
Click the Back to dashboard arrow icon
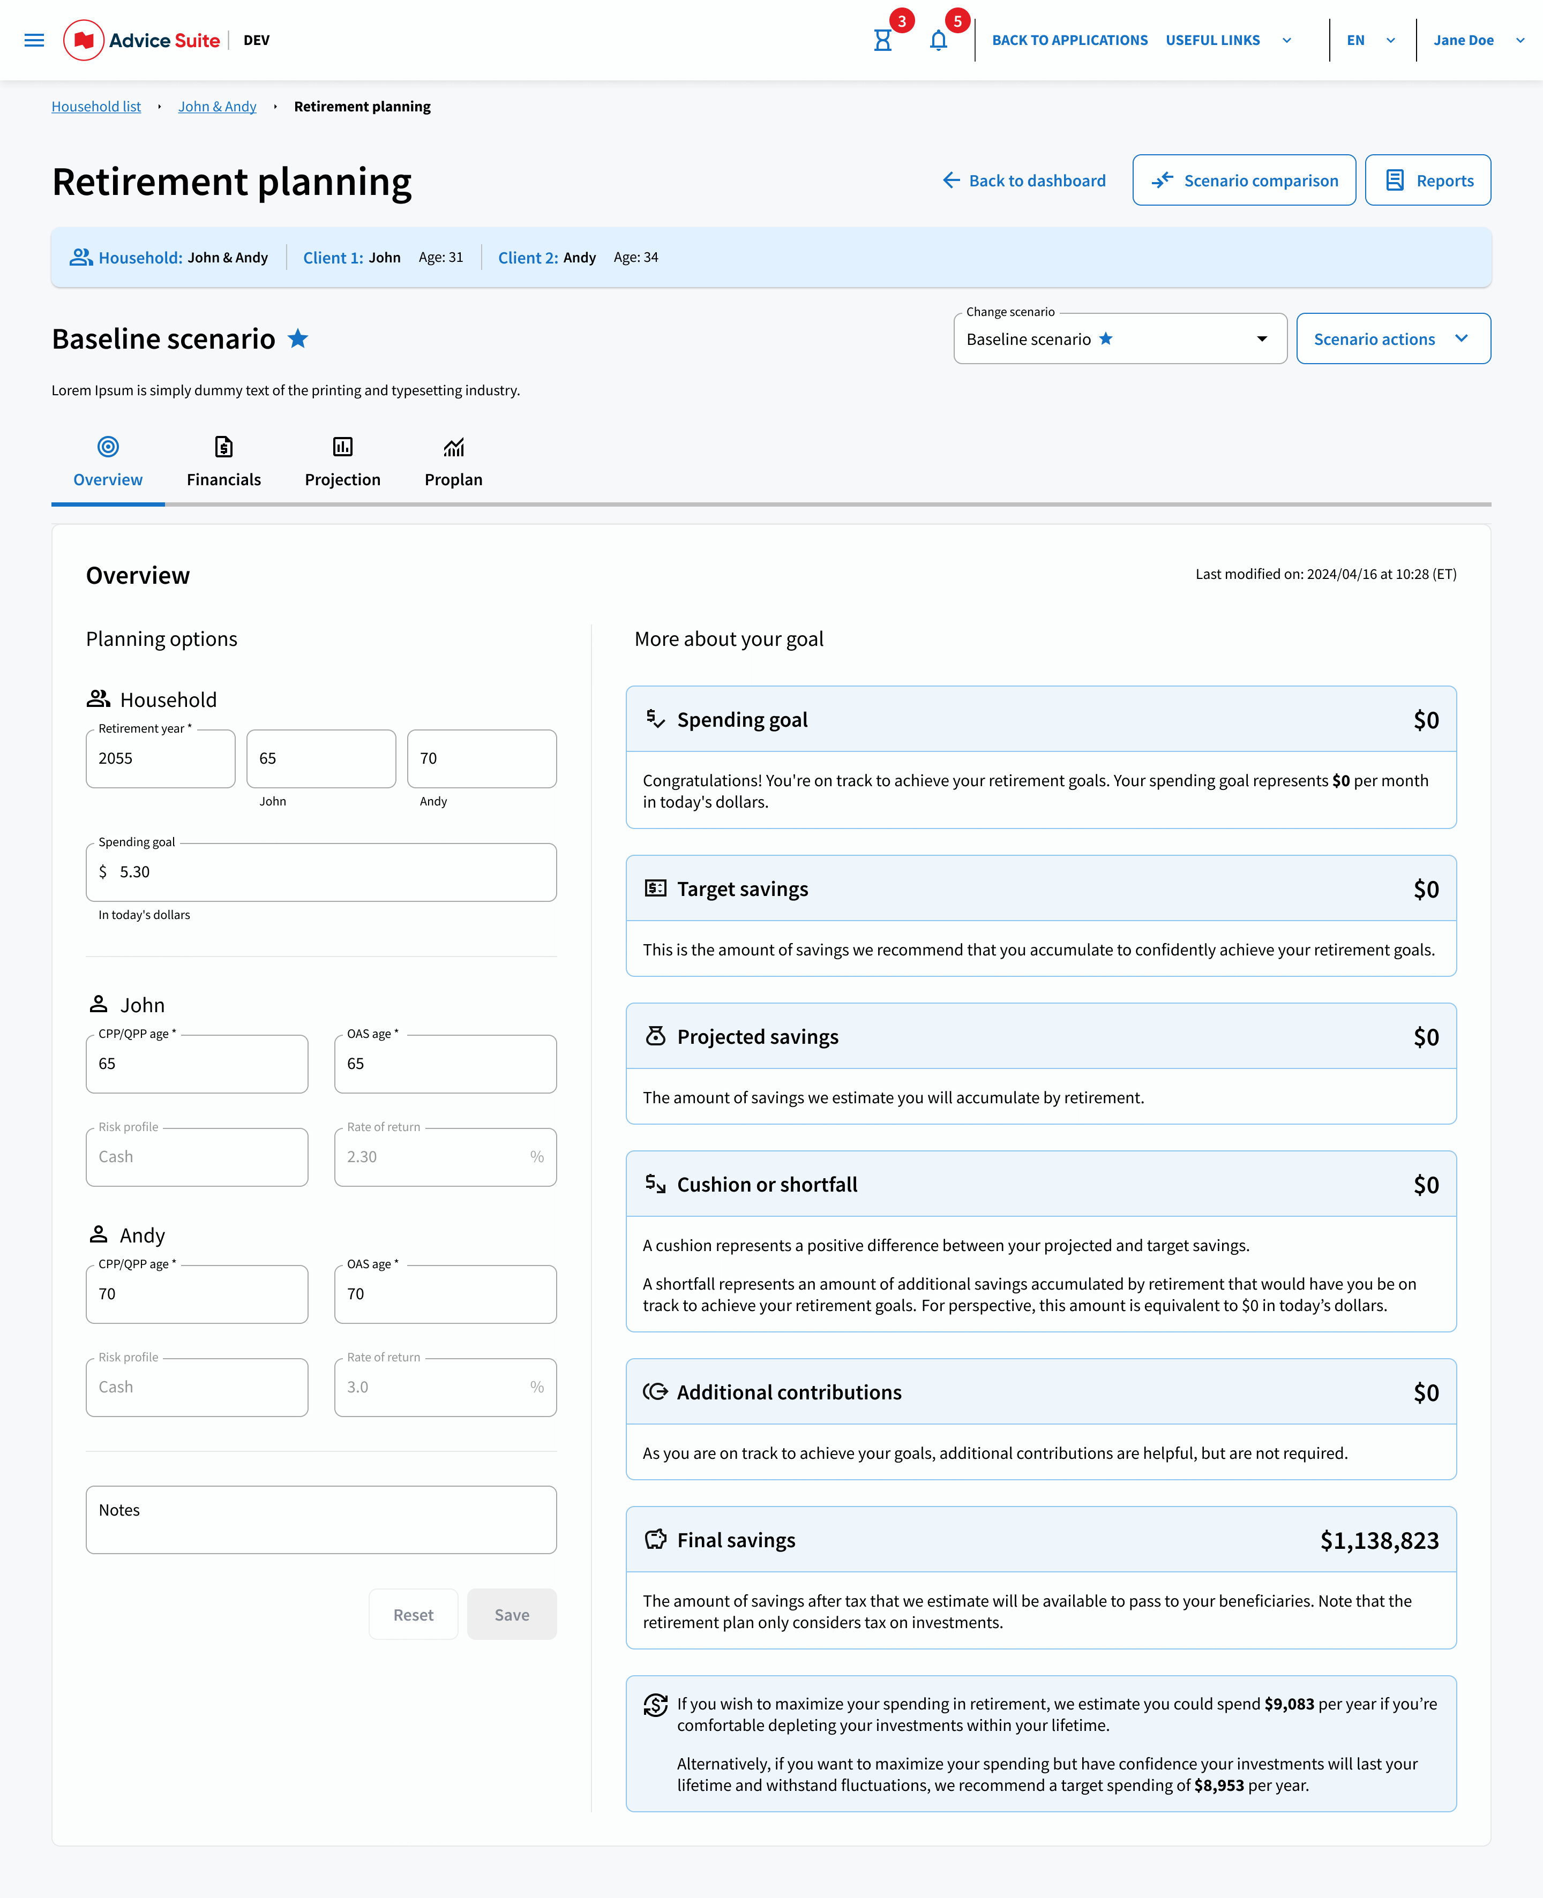point(951,180)
